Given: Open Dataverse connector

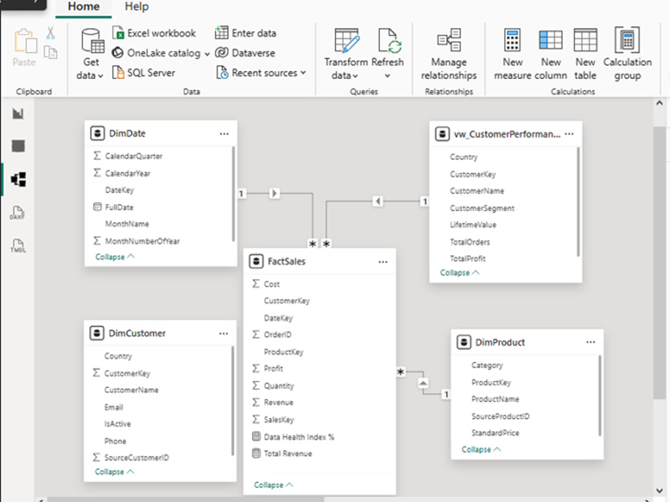Looking at the screenshot, I should (245, 53).
